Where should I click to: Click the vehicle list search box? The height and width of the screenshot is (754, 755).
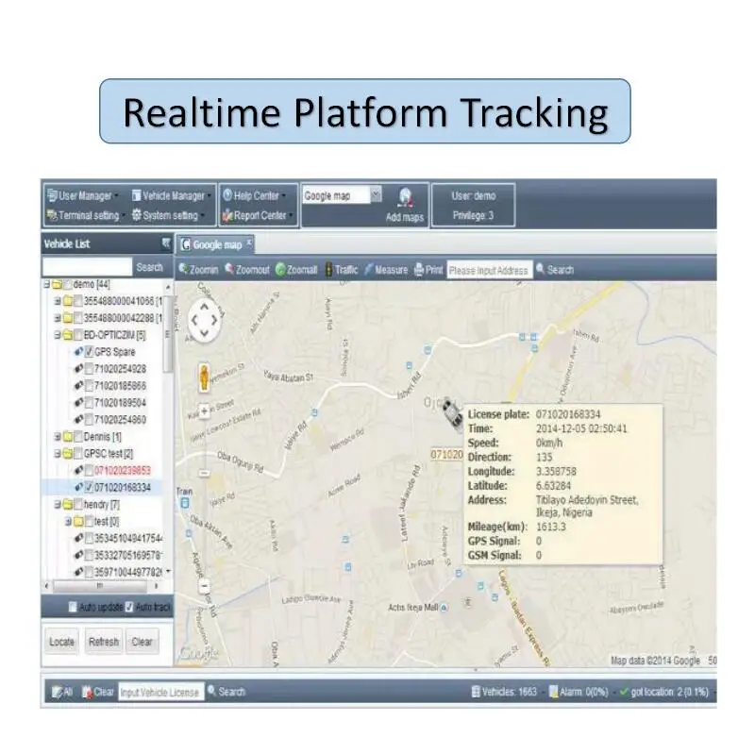(87, 267)
